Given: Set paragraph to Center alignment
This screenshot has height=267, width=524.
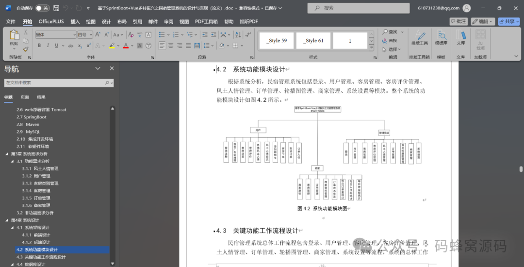Looking at the screenshot, I should pos(171,46).
